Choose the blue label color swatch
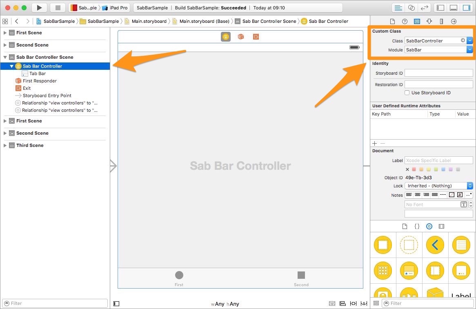476x309 pixels. 443,169
